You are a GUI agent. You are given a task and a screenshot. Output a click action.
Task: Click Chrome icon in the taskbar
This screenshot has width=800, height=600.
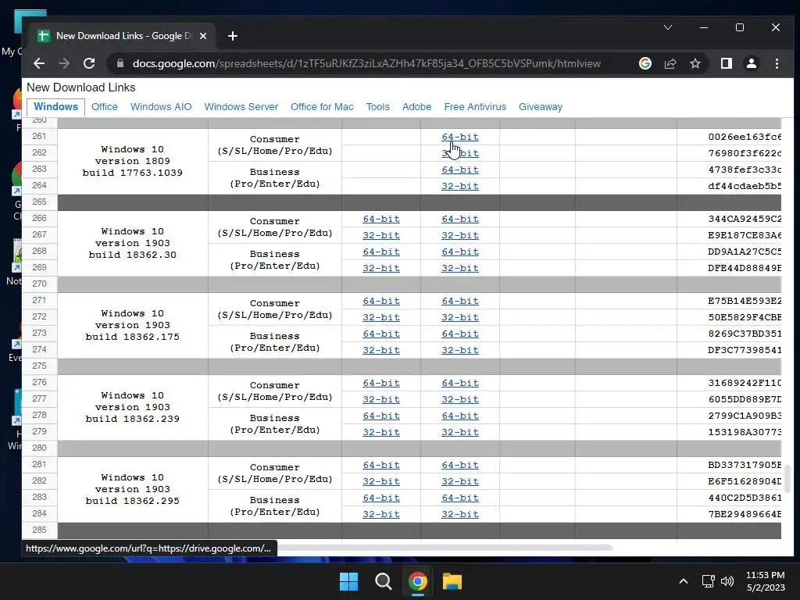click(x=417, y=581)
